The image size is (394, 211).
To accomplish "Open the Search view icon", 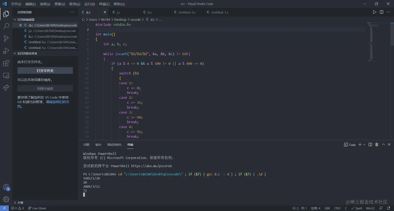I will pyautogui.click(x=6, y=26).
